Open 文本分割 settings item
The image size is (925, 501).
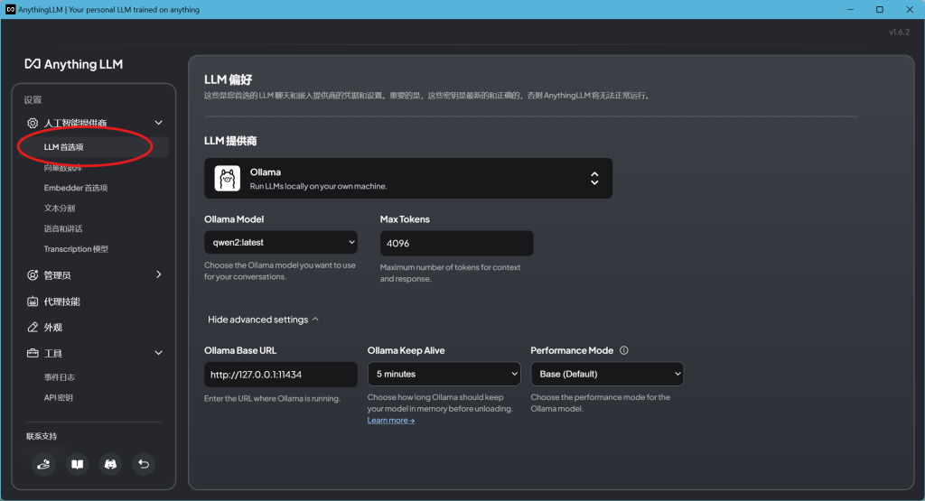(x=60, y=208)
